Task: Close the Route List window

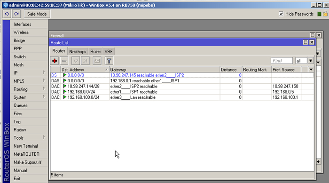Action: pos(312,42)
